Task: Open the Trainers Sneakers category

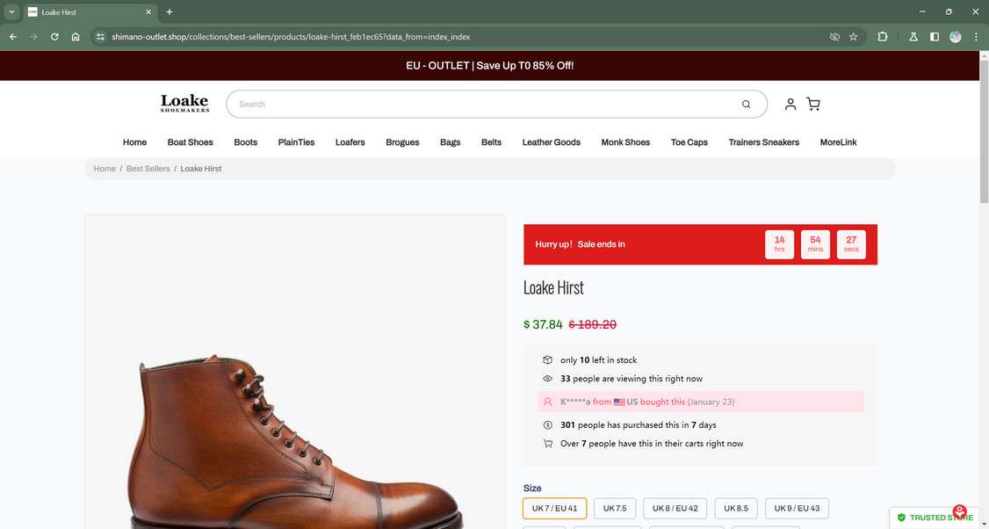Action: pyautogui.click(x=764, y=142)
